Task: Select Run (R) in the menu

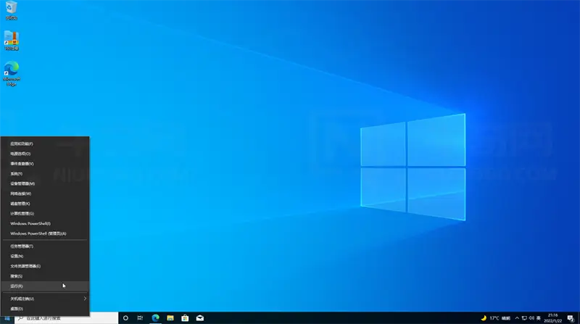Action: 45,286
